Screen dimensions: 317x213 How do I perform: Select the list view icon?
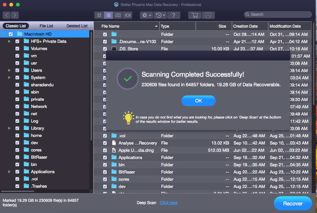108,15
